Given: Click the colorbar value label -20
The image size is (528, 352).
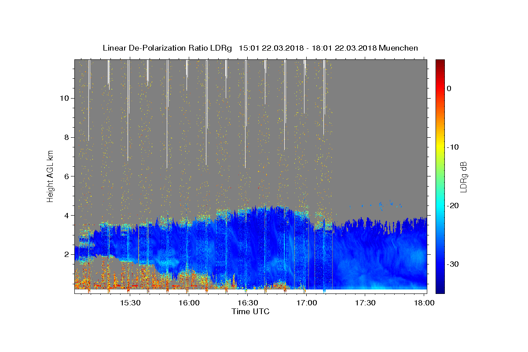Looking at the screenshot, I should [x=452, y=205].
